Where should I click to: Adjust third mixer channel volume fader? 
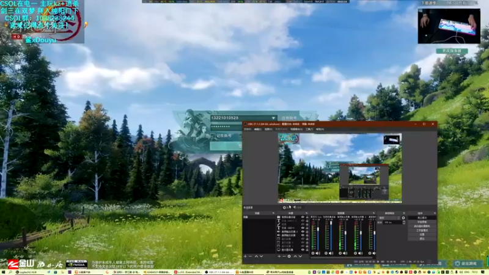coord(345,235)
